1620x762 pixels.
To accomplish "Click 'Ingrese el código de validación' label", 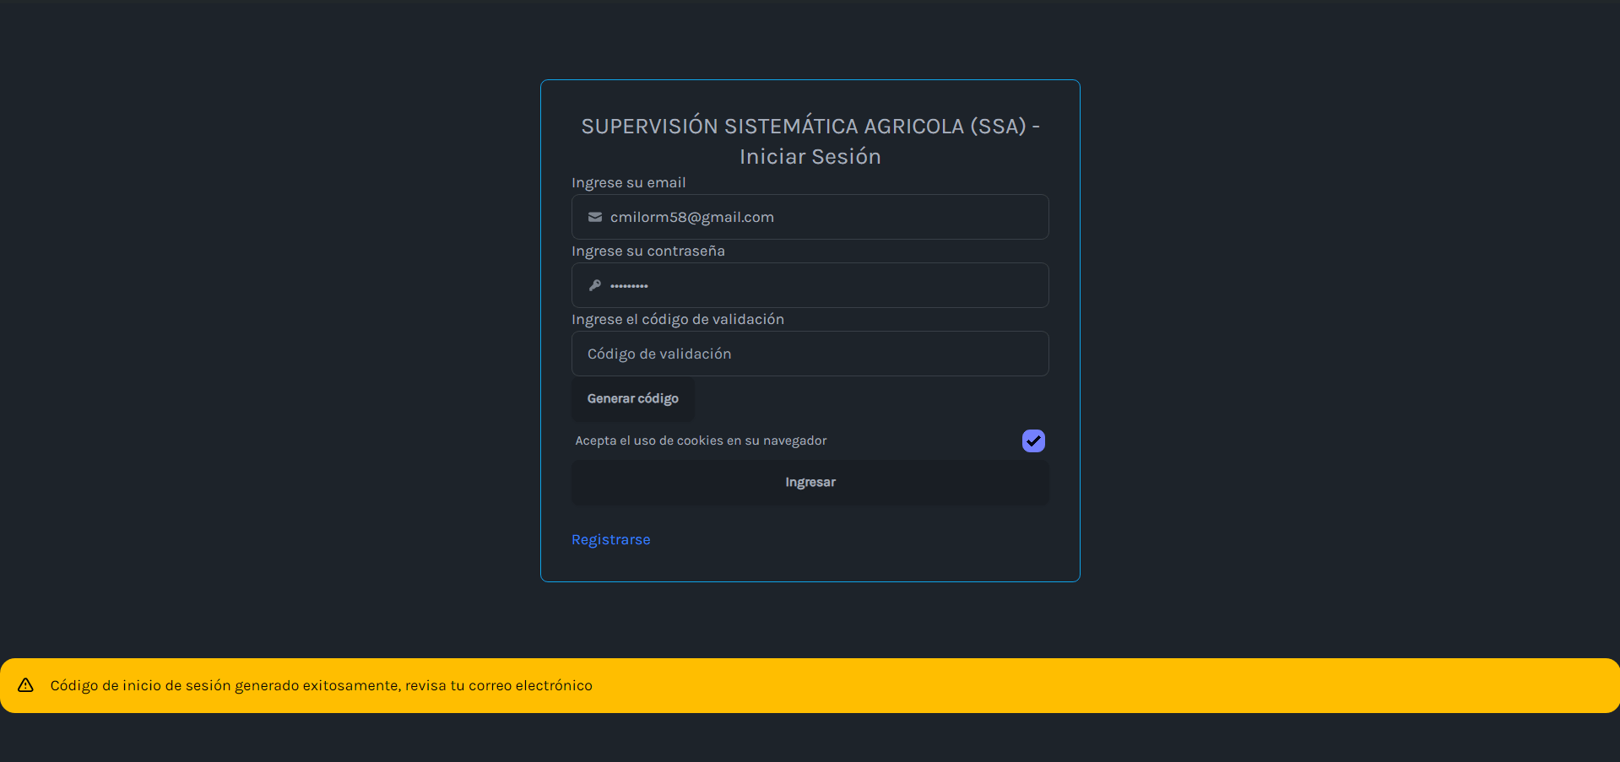I will tap(678, 319).
